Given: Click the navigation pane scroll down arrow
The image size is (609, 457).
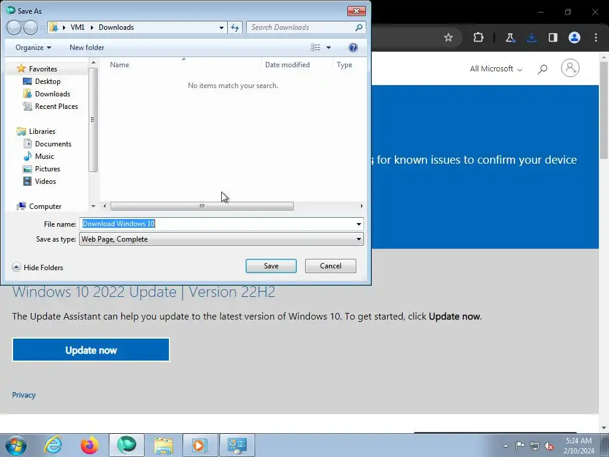Looking at the screenshot, I should point(93,206).
